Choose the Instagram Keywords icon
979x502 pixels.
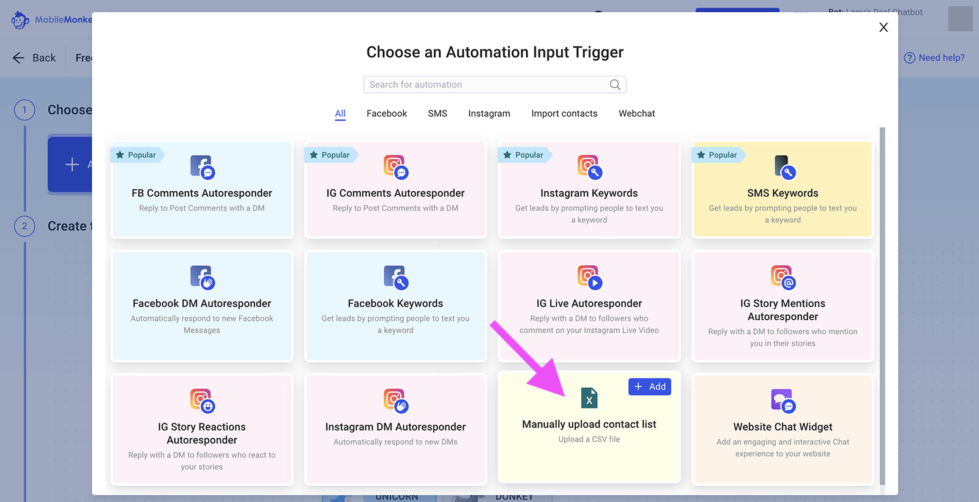tap(590, 167)
